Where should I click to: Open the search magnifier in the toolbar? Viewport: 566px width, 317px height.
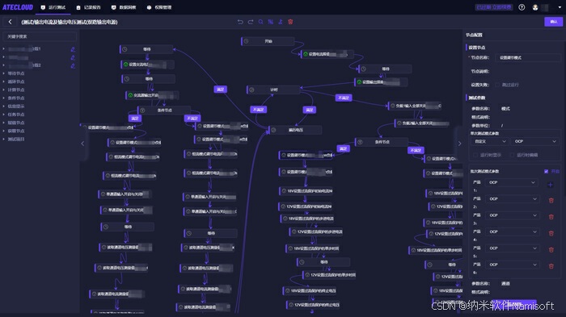260,22
